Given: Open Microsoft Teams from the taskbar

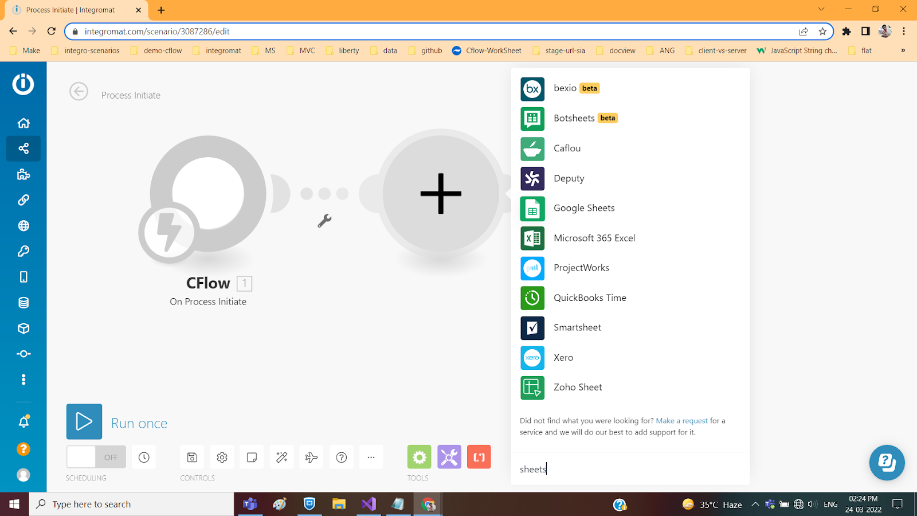Looking at the screenshot, I should point(250,504).
